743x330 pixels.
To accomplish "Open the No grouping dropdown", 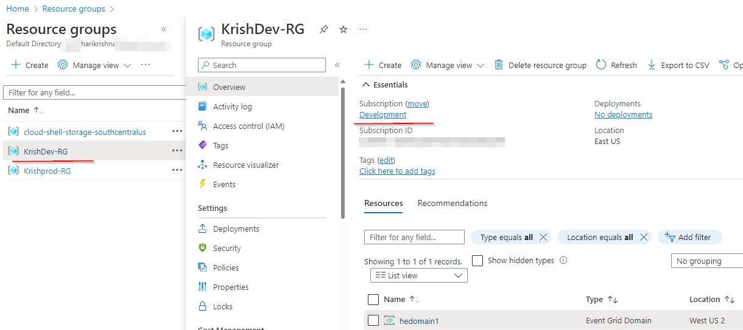I will click(x=706, y=261).
